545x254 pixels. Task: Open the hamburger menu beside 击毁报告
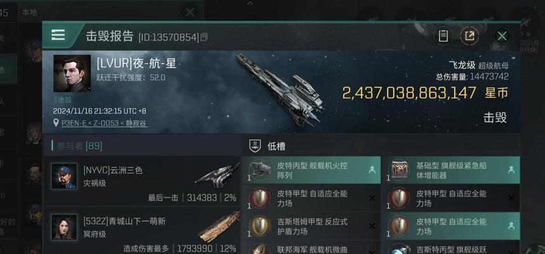(x=58, y=35)
